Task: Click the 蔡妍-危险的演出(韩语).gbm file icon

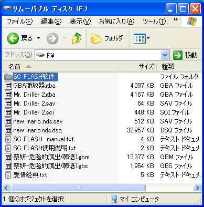Action: point(8,157)
